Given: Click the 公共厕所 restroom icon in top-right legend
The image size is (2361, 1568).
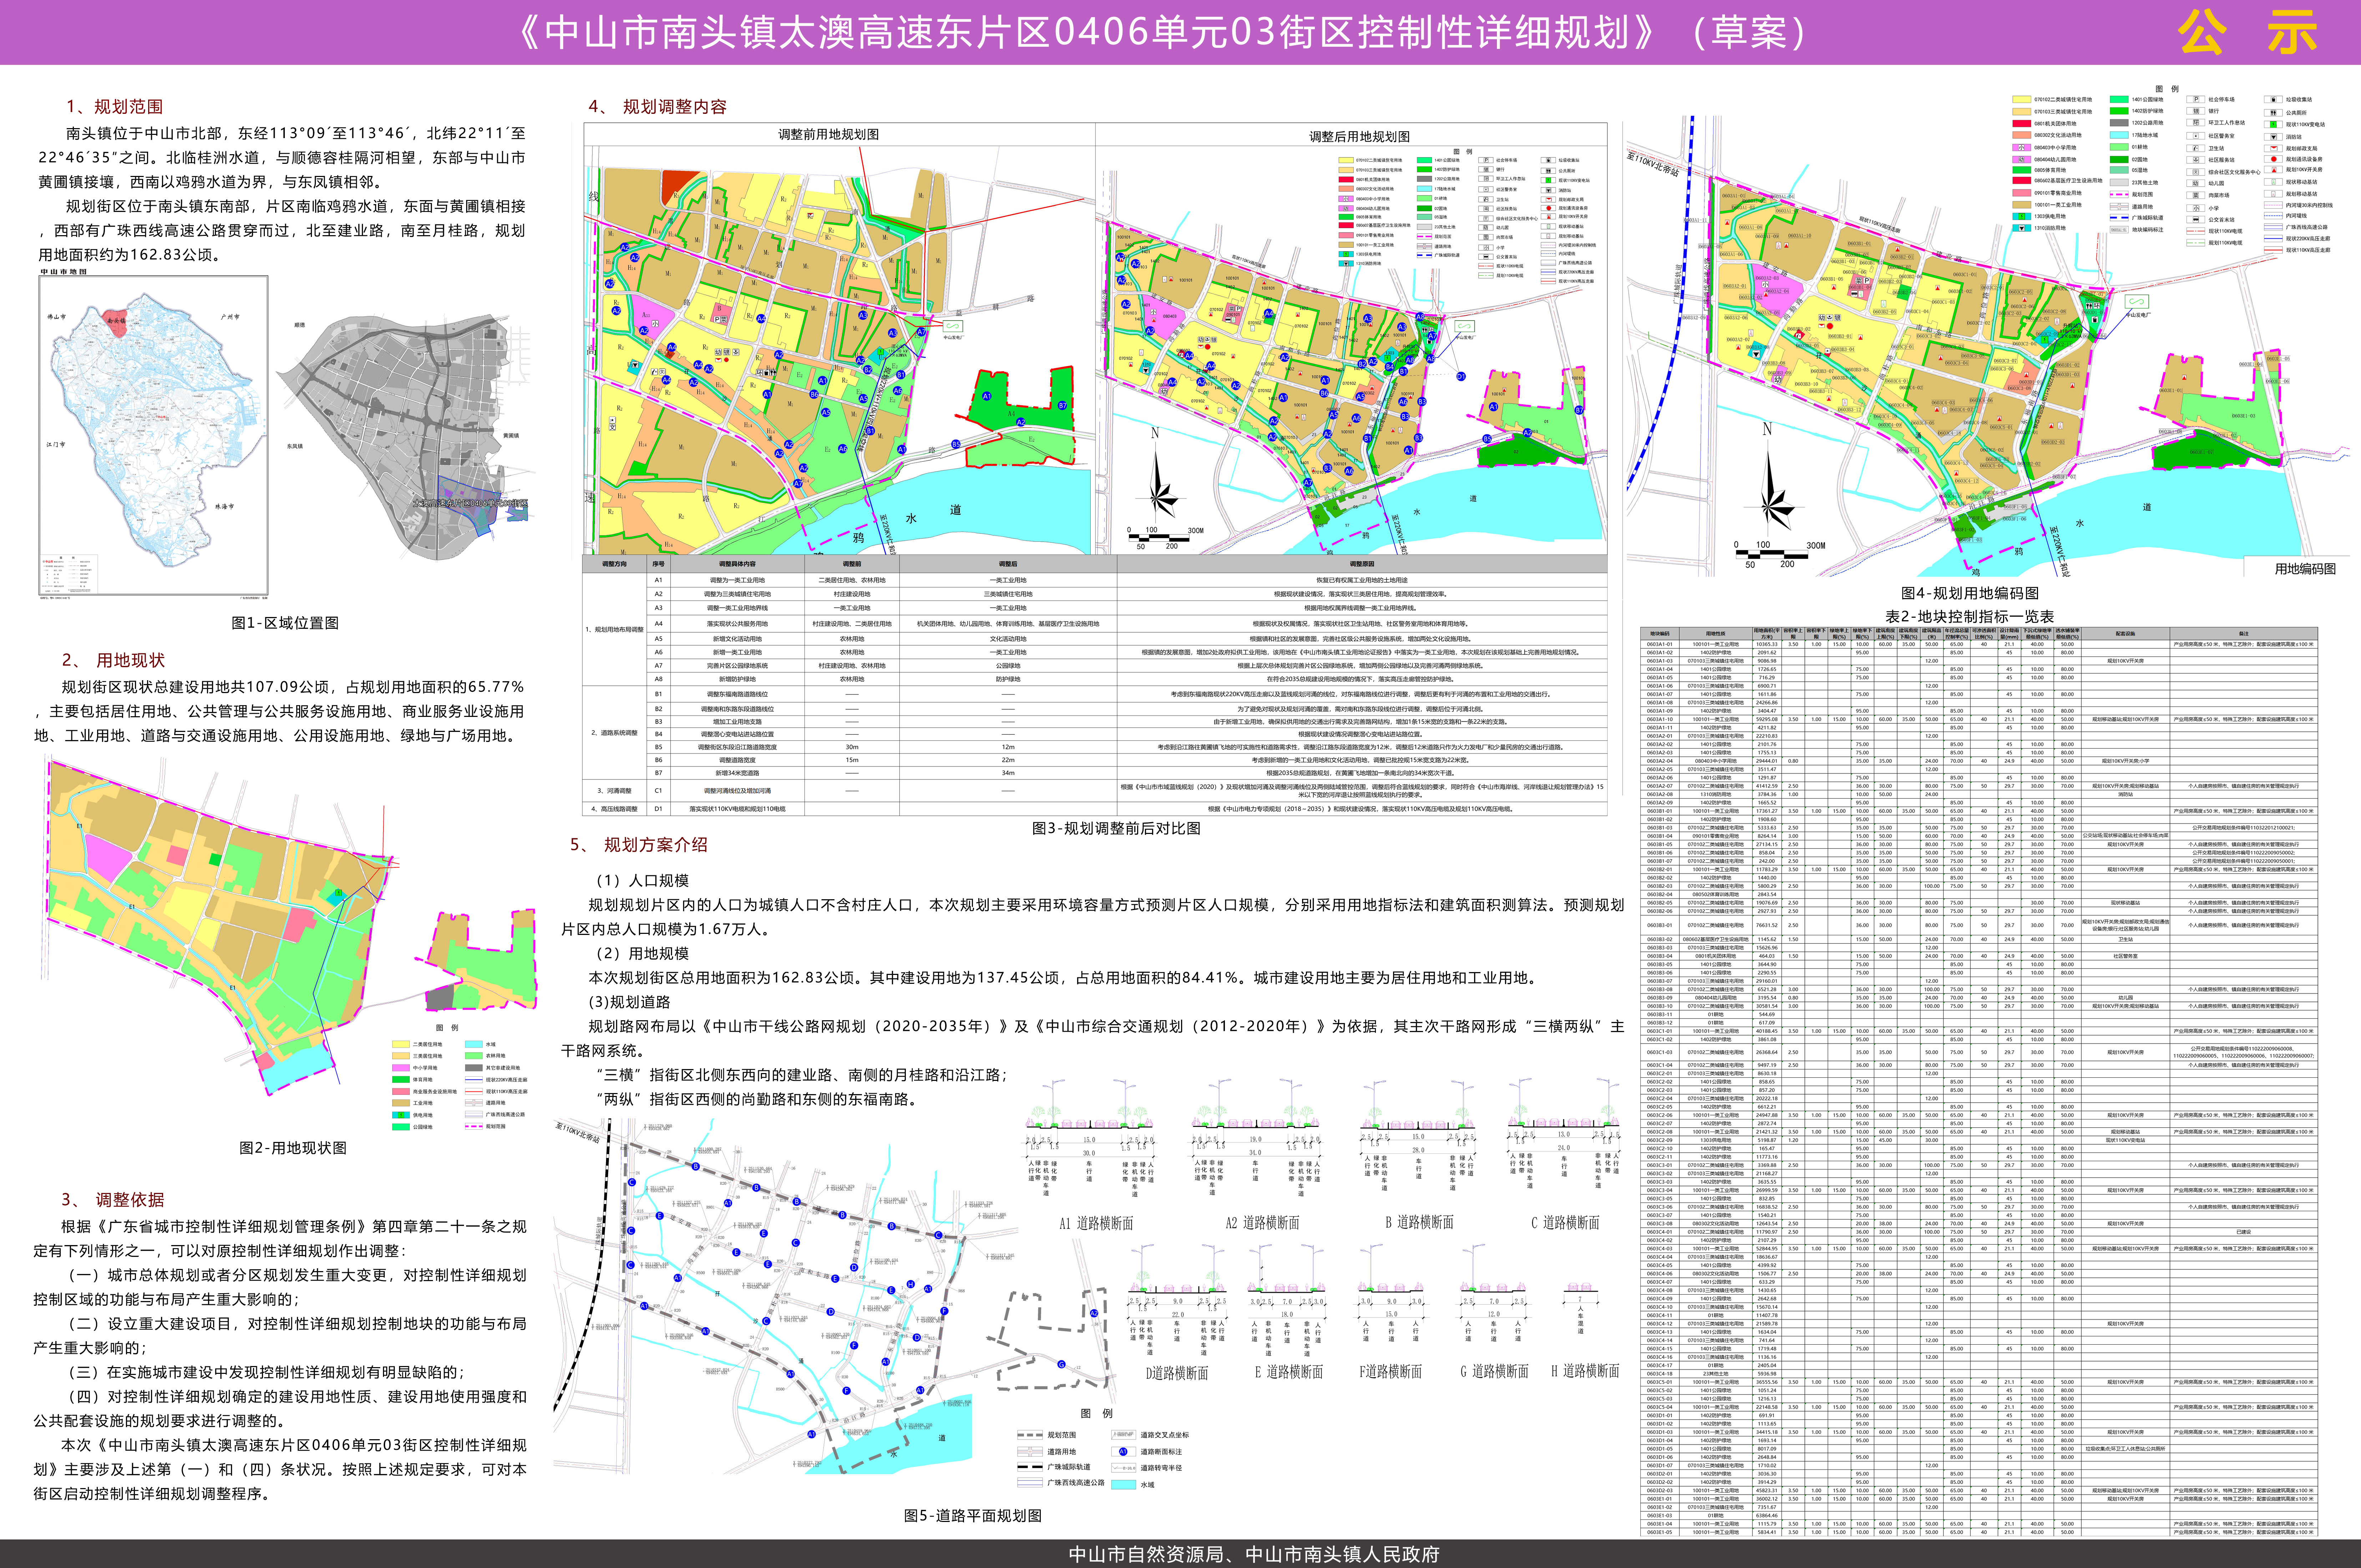Looking at the screenshot, I should tap(2273, 113).
